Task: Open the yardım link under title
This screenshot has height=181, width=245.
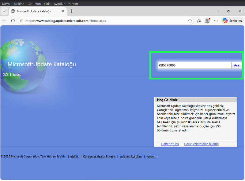Action: click(x=17, y=74)
